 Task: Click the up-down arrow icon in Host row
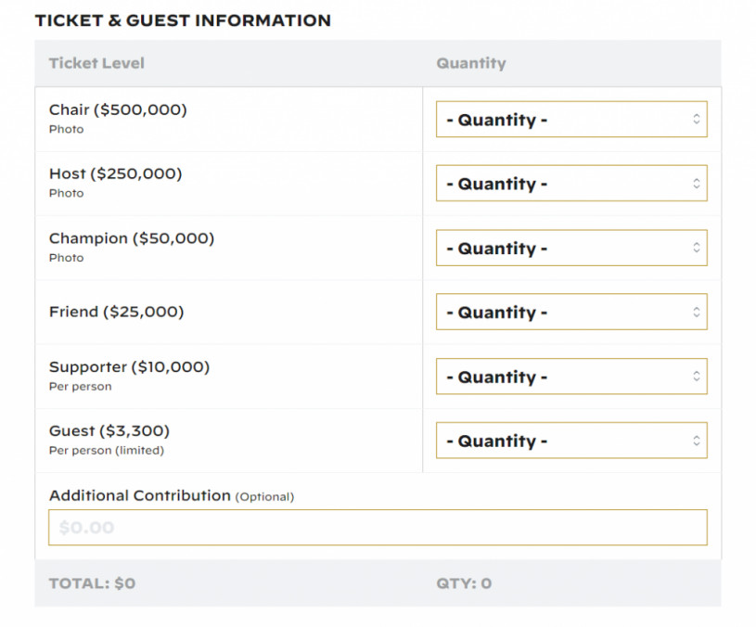coord(696,184)
